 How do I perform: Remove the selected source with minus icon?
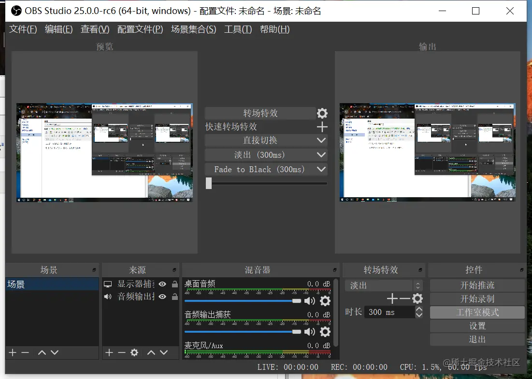point(122,352)
